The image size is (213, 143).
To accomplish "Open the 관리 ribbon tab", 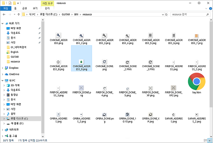I will (47, 8).
